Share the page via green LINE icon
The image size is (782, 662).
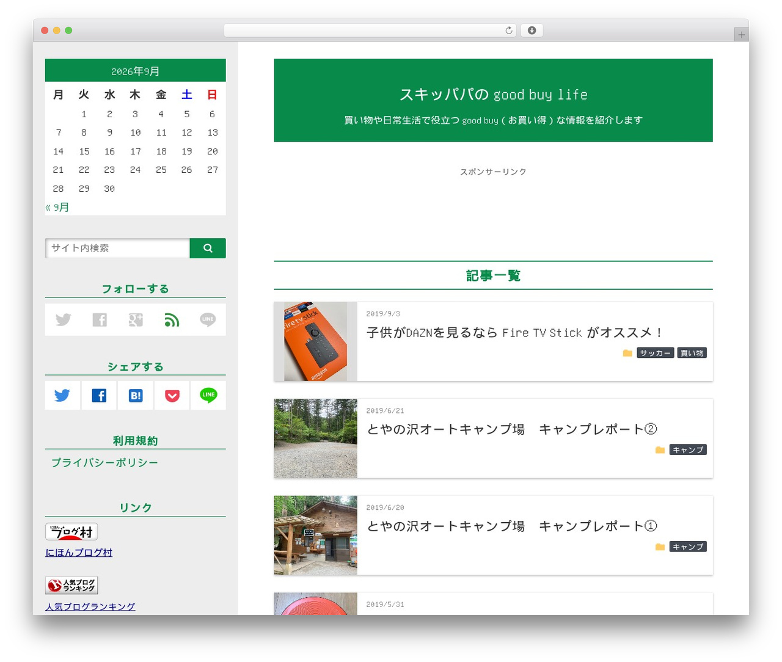click(x=208, y=395)
